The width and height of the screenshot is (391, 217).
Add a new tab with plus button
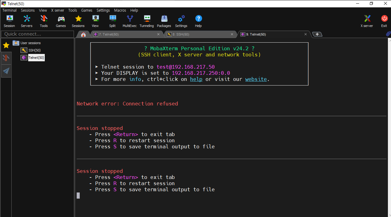[x=317, y=34]
